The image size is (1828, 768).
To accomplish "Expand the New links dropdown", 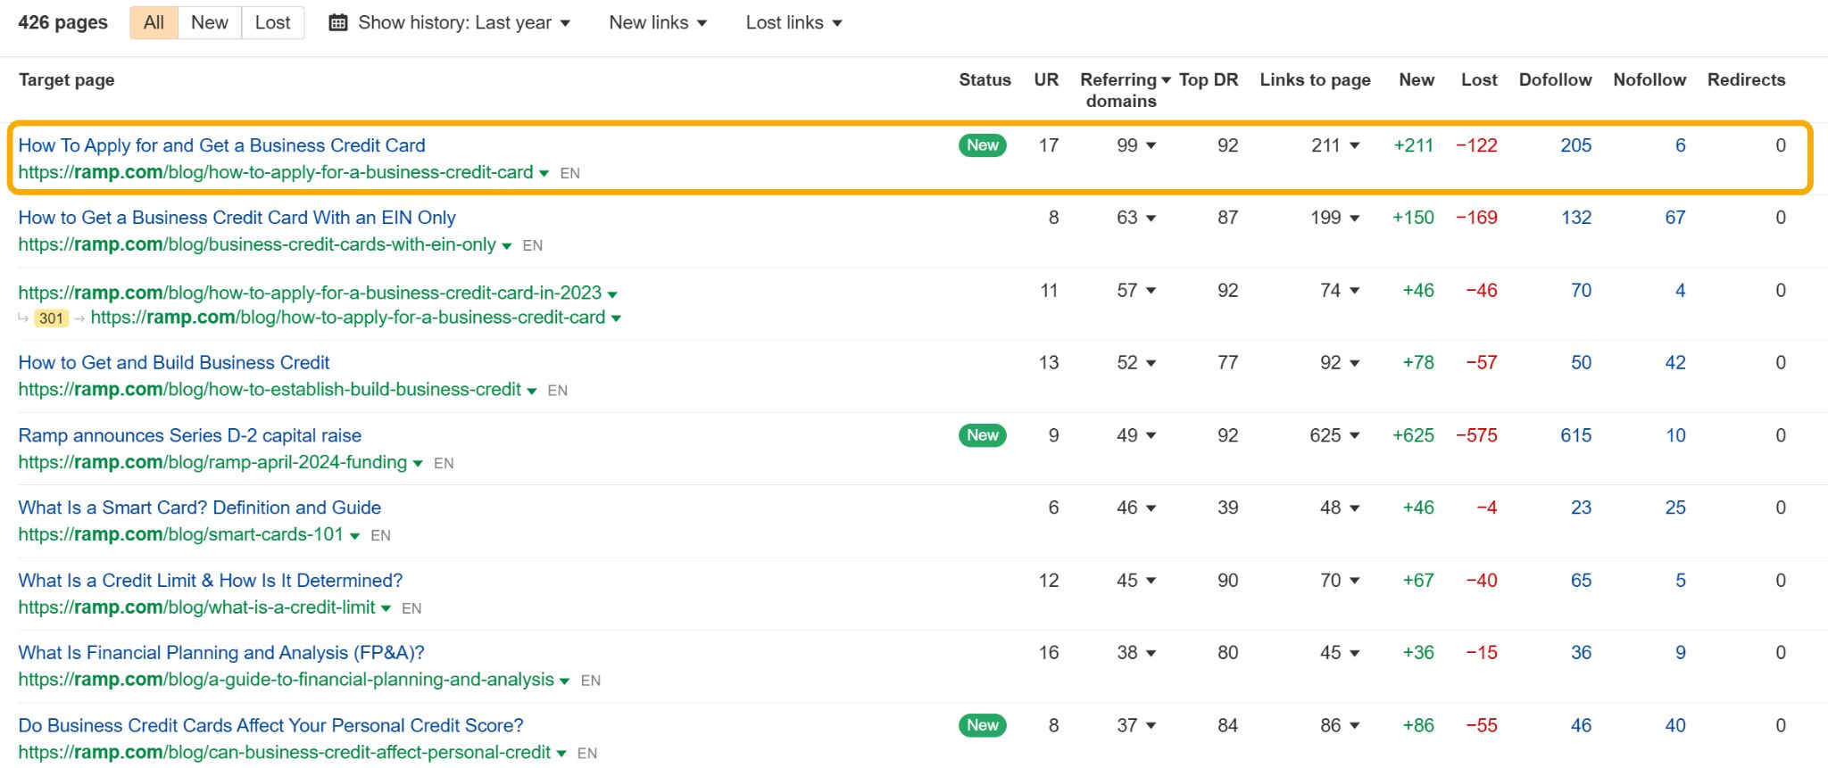I will [658, 23].
